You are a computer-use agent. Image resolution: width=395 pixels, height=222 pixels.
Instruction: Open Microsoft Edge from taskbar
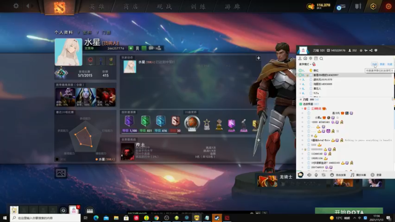pyautogui.click(x=96, y=218)
